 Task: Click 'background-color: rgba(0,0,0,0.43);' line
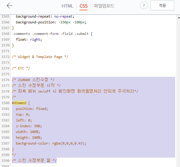point(51,143)
